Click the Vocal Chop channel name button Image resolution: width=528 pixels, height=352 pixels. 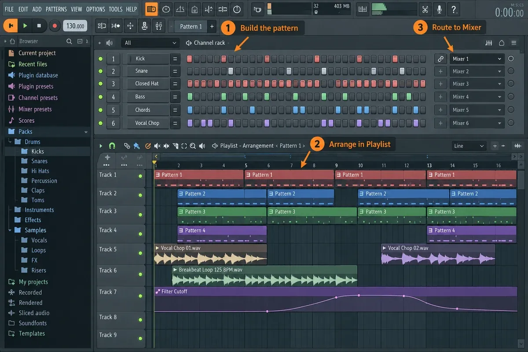148,123
